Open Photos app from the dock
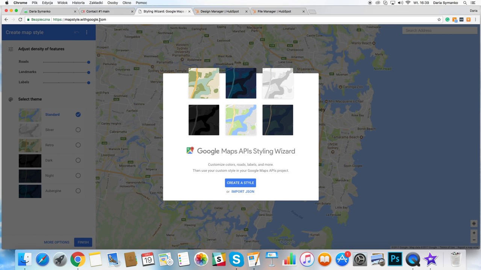Screen dimensions: 481x270 pyautogui.click(x=201, y=259)
